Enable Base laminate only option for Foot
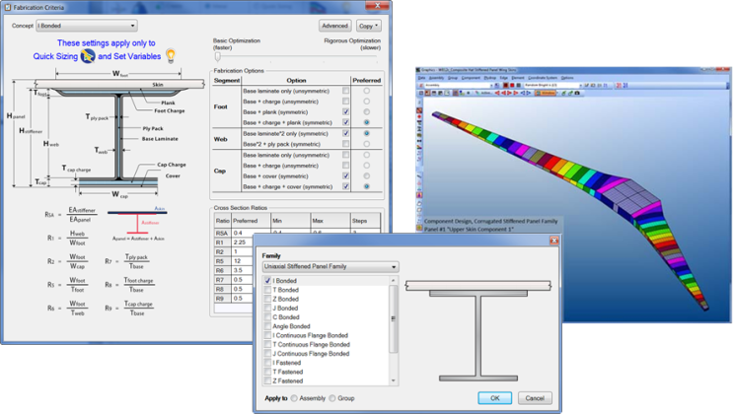 (345, 91)
